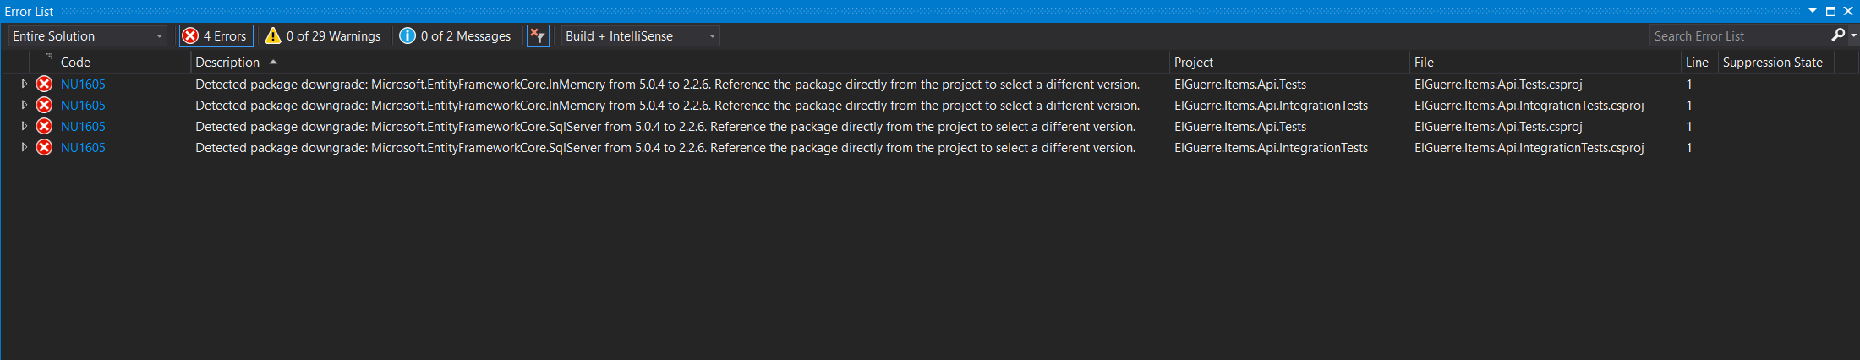Image resolution: width=1860 pixels, height=360 pixels.
Task: Close the Error List panel
Action: tap(1848, 11)
